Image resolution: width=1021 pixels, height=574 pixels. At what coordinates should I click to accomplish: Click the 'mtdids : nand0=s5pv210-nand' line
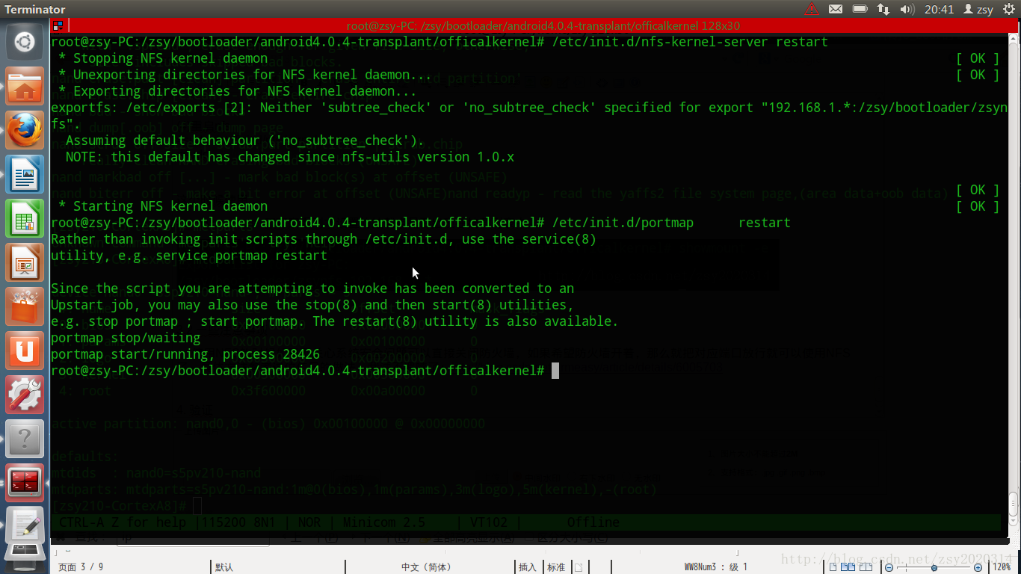tap(156, 473)
